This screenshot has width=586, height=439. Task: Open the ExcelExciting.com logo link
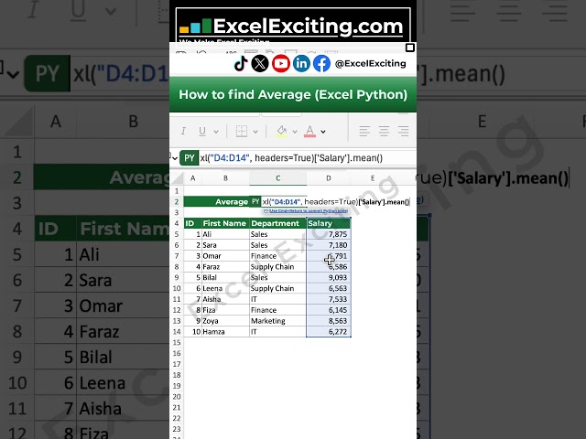pos(292,27)
